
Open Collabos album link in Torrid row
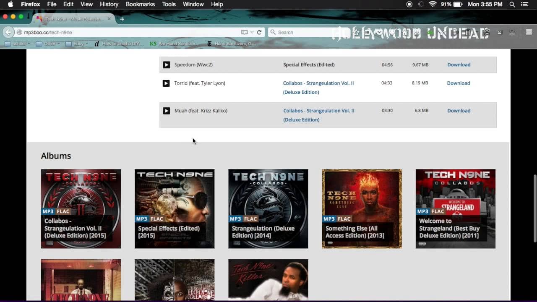click(318, 88)
